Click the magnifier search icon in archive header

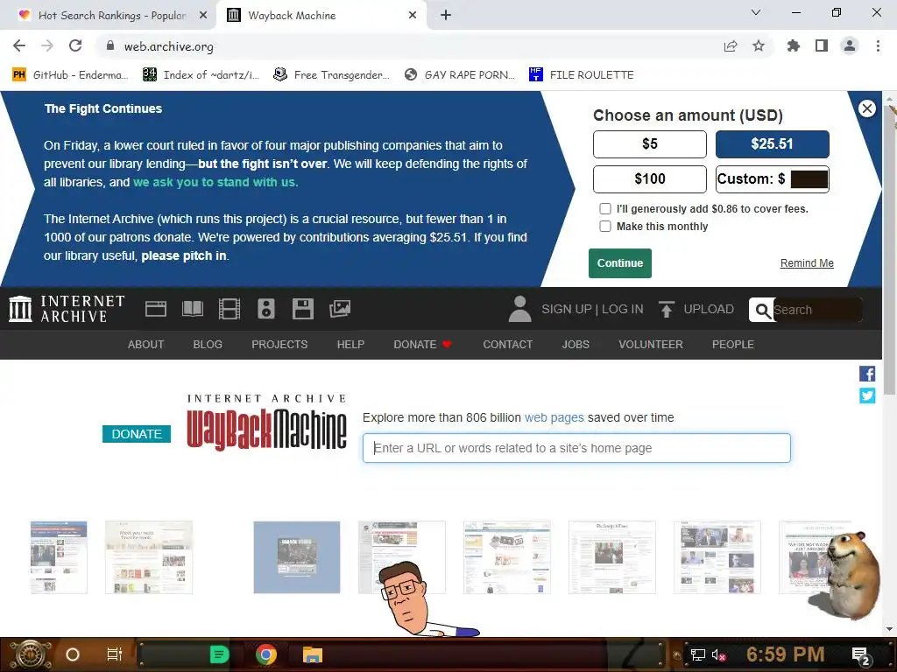point(763,310)
